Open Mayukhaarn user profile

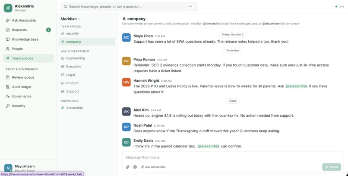click(28, 168)
